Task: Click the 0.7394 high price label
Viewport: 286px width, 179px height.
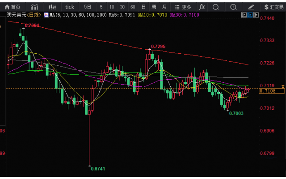Action: (x=32, y=26)
